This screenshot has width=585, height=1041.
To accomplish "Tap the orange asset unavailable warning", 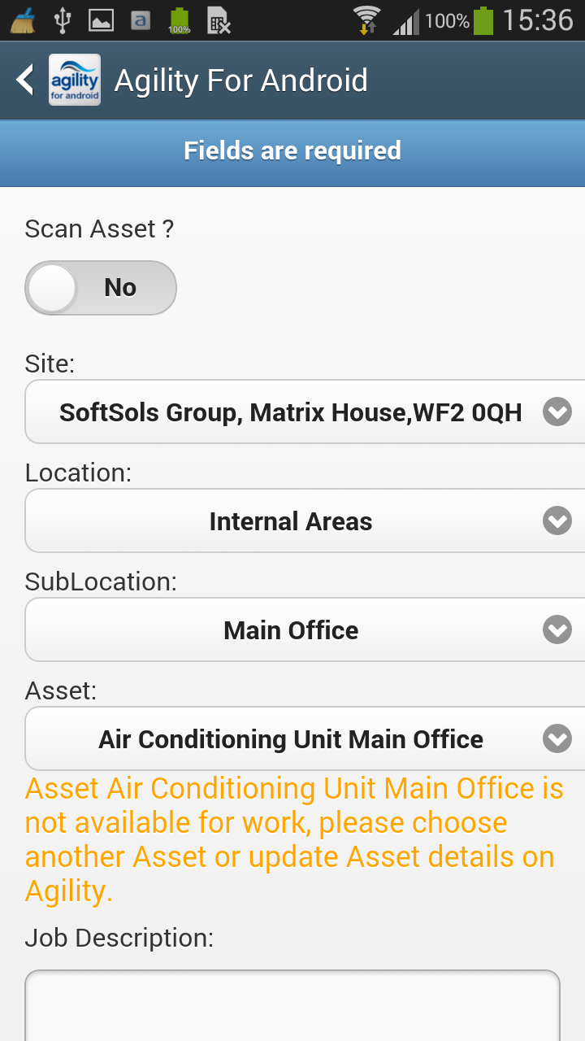I will click(292, 840).
